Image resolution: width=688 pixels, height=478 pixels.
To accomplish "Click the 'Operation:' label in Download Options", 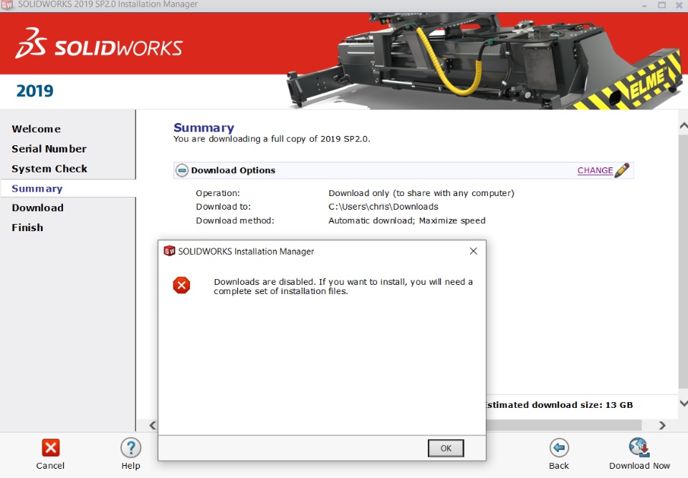I will pos(218,193).
